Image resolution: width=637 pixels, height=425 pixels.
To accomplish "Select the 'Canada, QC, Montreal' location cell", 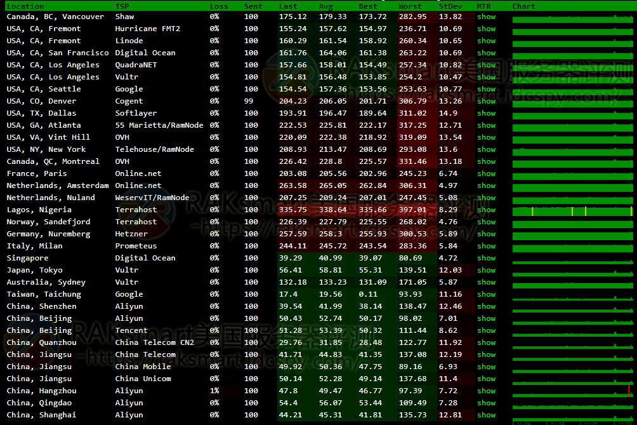I will tap(53, 161).
